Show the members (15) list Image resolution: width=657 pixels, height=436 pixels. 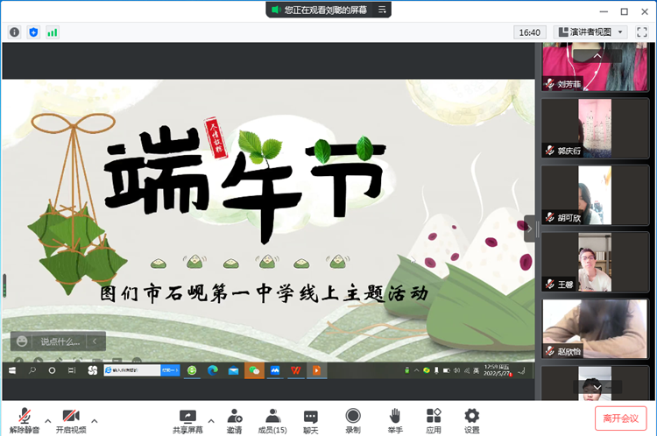pyautogui.click(x=272, y=421)
